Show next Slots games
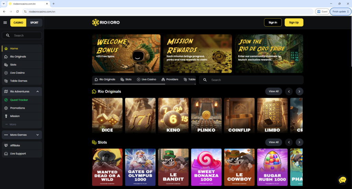 tap(299, 142)
